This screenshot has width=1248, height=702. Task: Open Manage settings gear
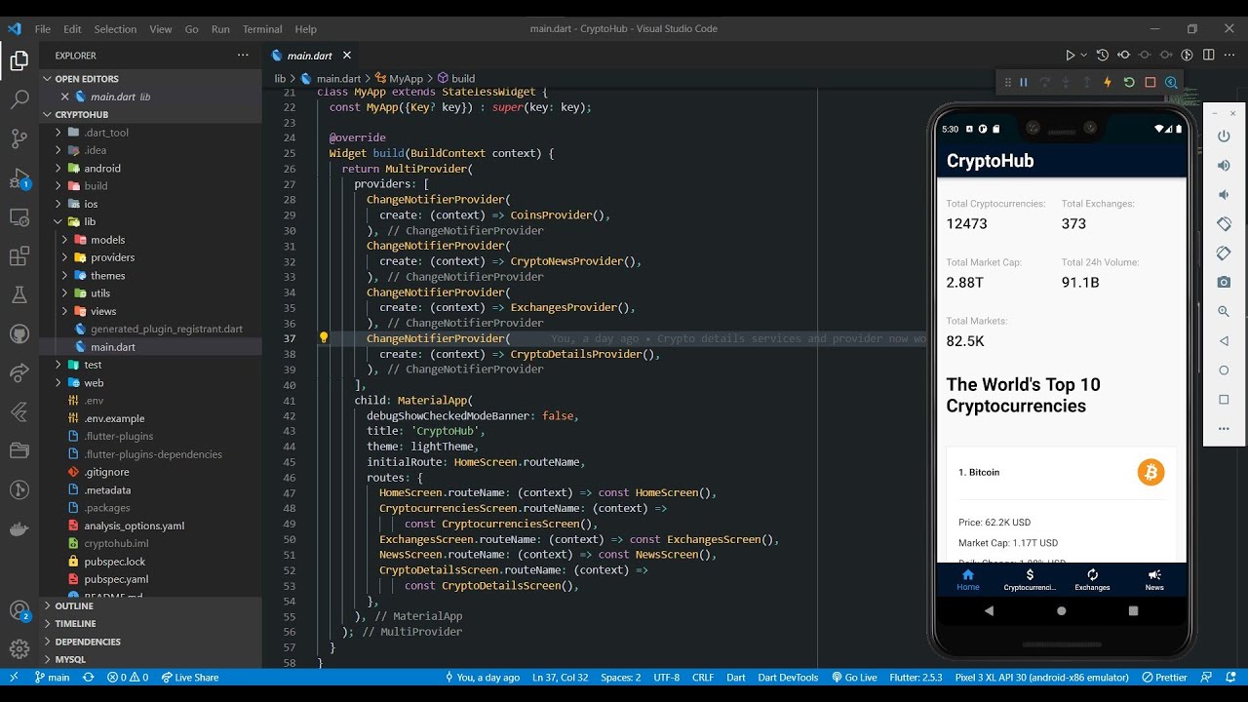(19, 649)
